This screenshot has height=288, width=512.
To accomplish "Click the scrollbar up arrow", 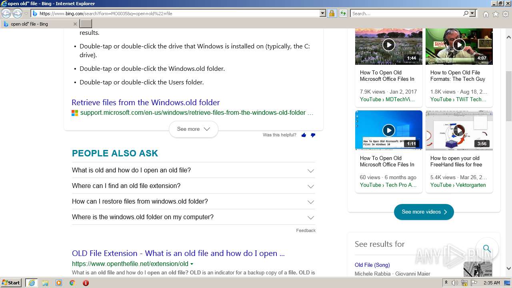I will tap(509, 37).
